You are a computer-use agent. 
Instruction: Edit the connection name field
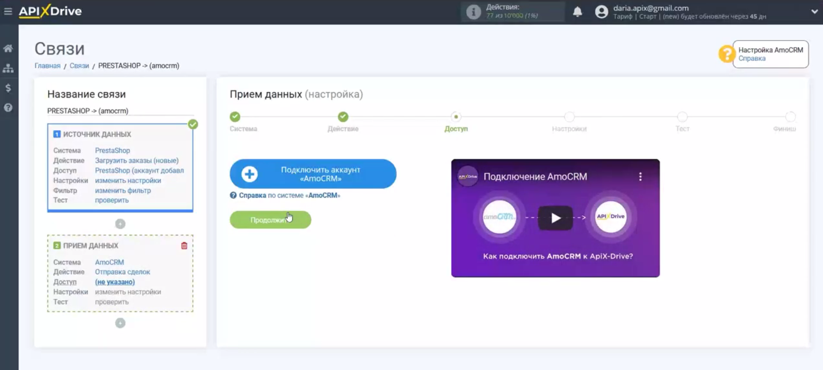pos(120,111)
